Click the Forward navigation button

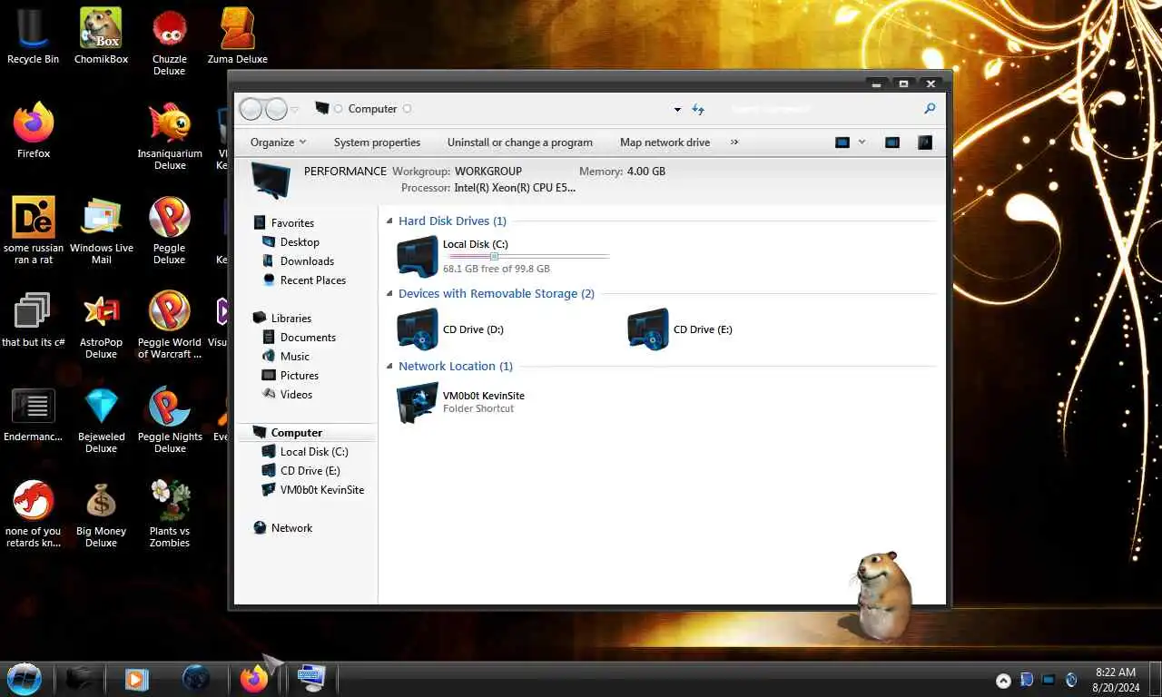[x=276, y=109]
